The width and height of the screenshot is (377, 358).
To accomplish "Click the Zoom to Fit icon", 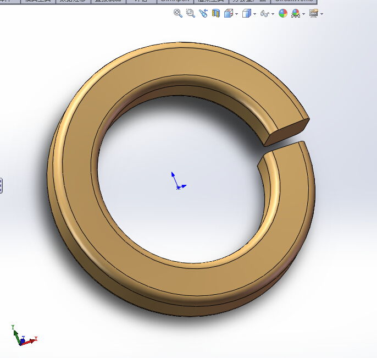I will 178,13.
